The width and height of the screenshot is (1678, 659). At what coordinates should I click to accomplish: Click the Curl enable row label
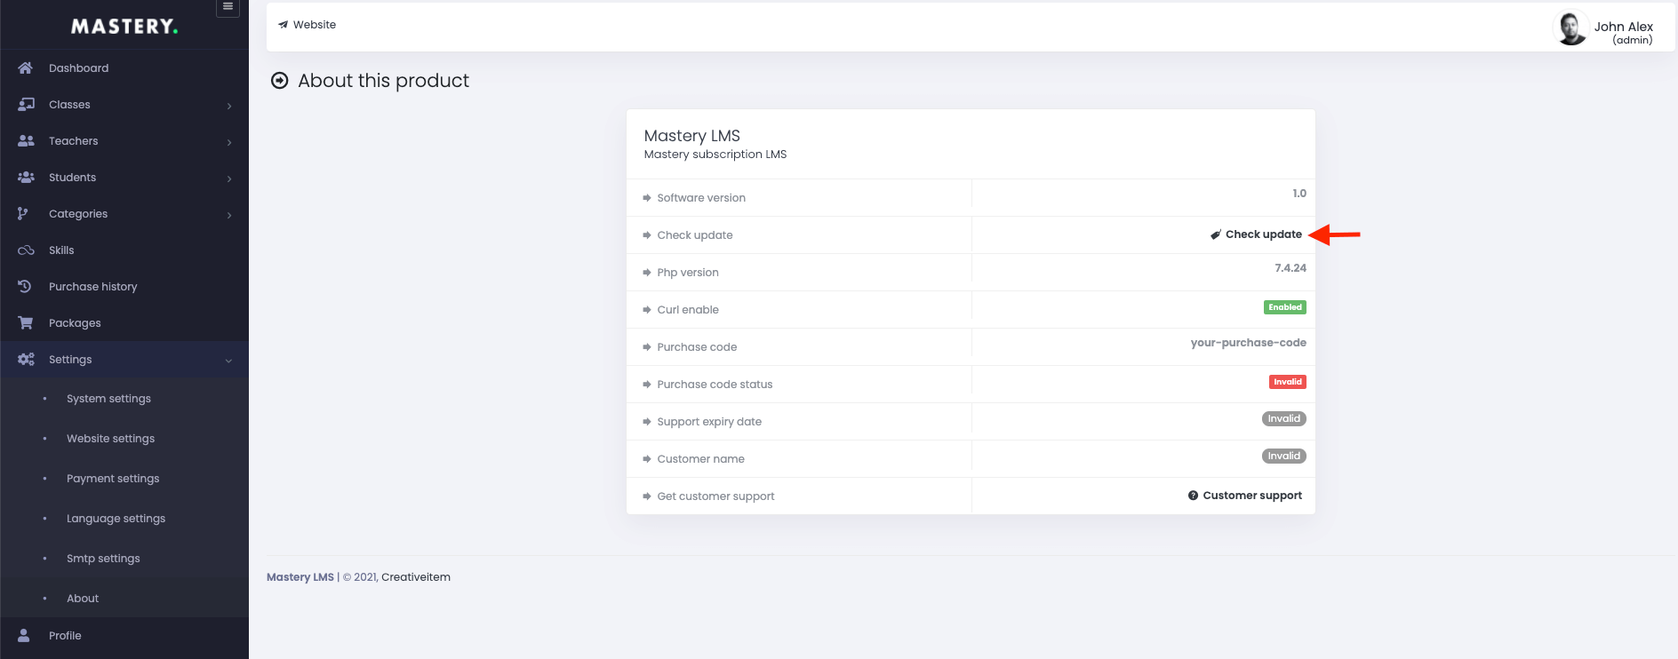688,310
